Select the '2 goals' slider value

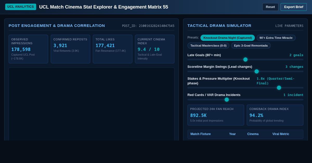pyautogui.click(x=296, y=55)
